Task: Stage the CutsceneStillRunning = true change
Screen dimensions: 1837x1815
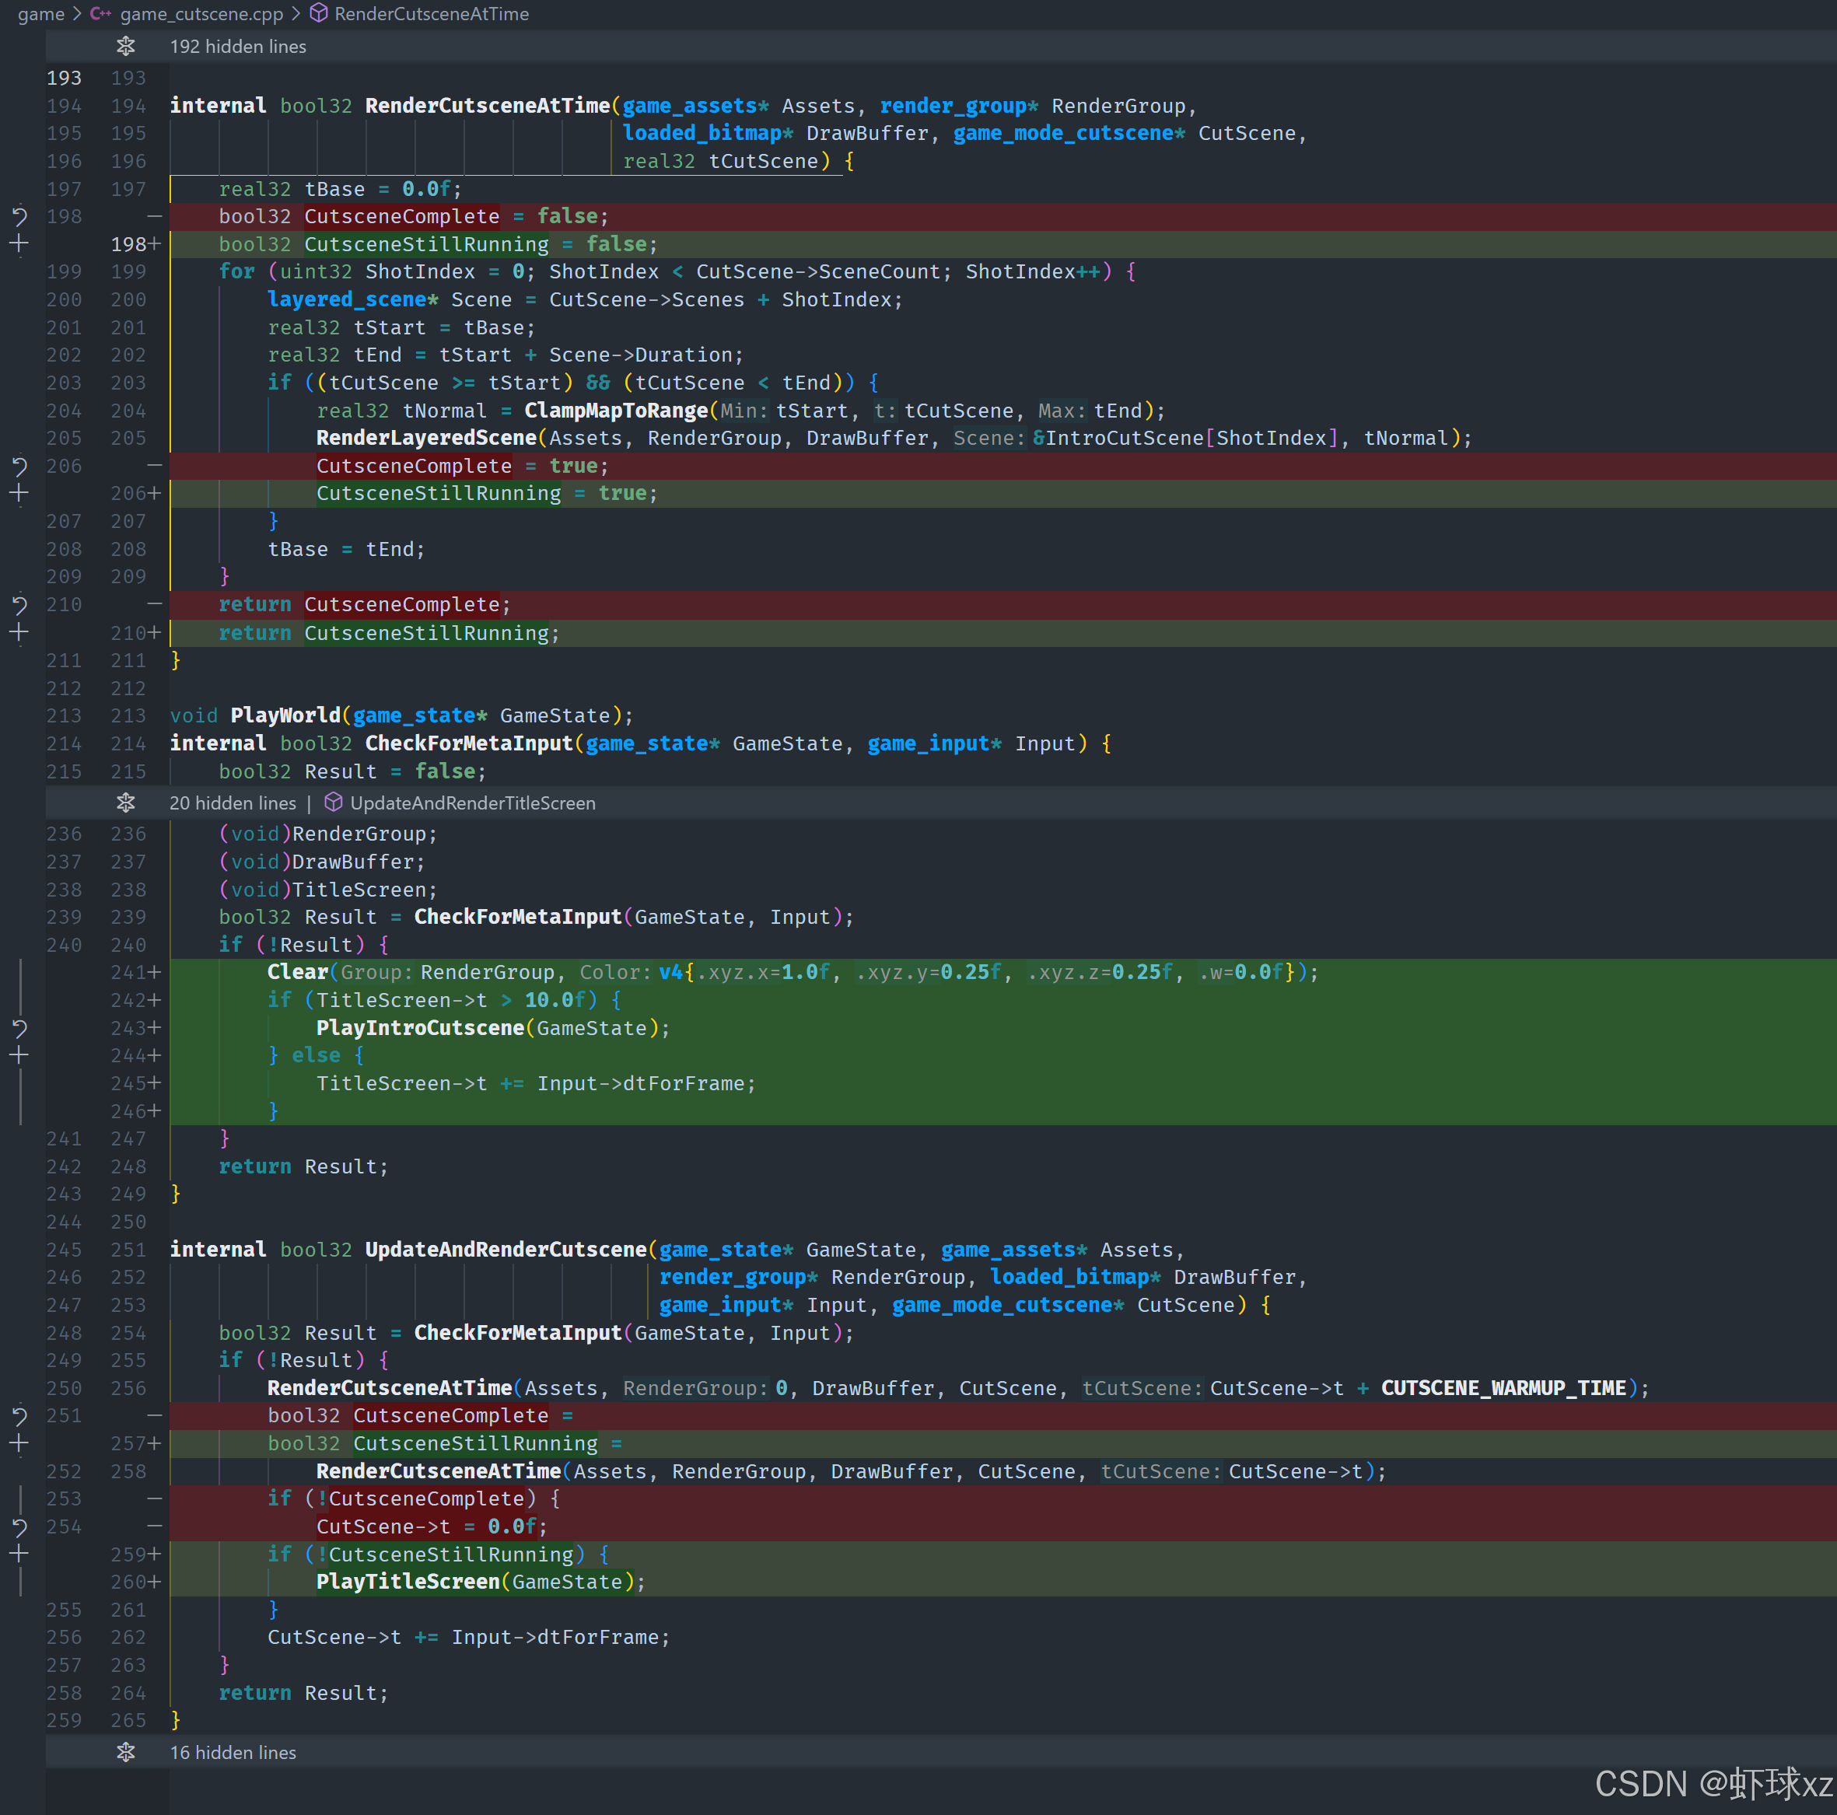Action: 19,494
